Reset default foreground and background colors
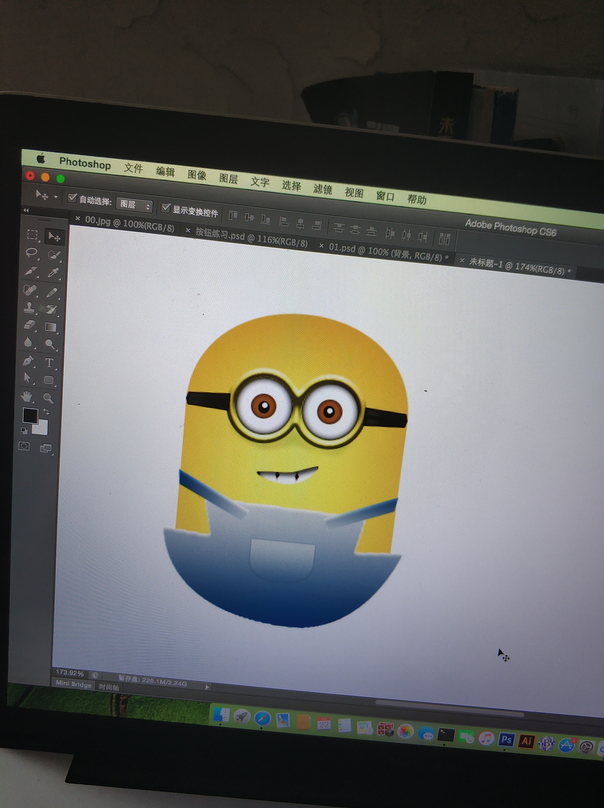 24,430
